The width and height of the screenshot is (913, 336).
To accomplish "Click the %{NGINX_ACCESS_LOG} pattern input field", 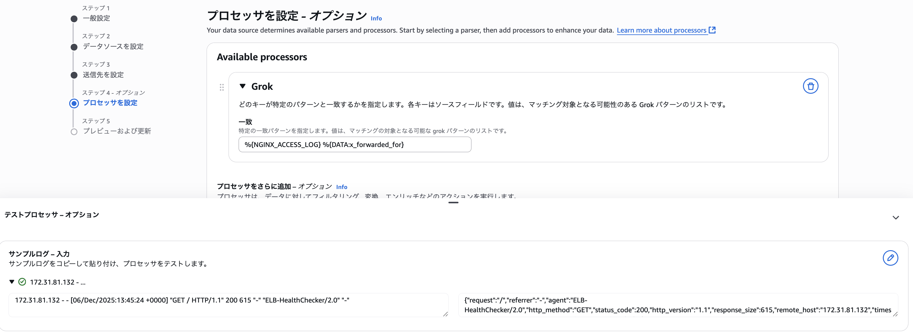I will [x=354, y=145].
